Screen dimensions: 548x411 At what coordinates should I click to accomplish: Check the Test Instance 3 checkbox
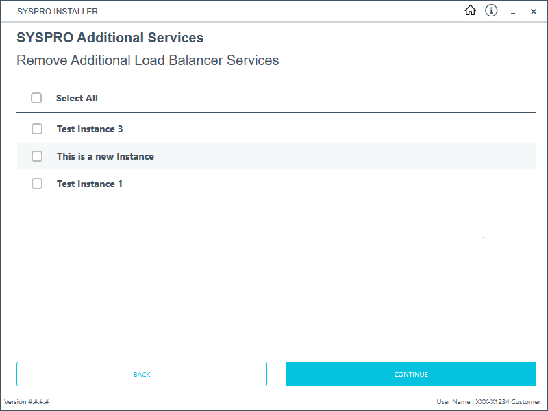pos(37,129)
